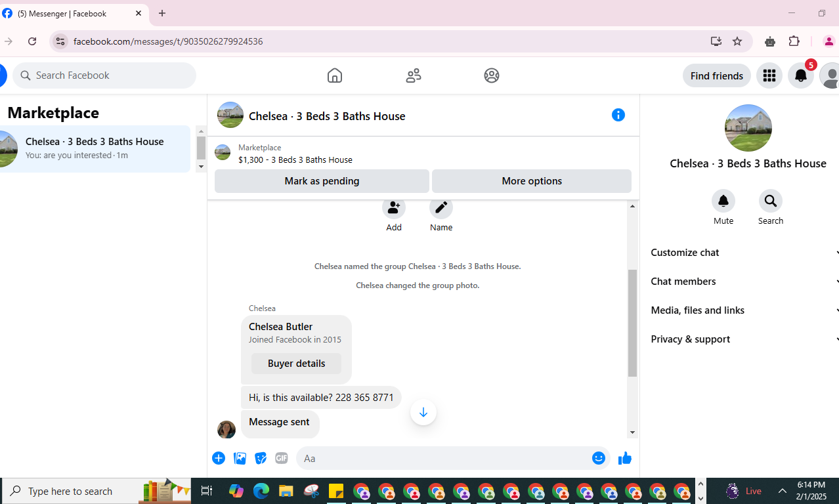Open Chrome extensions puzzle icon
The height and width of the screenshot is (504, 839).
click(x=794, y=41)
